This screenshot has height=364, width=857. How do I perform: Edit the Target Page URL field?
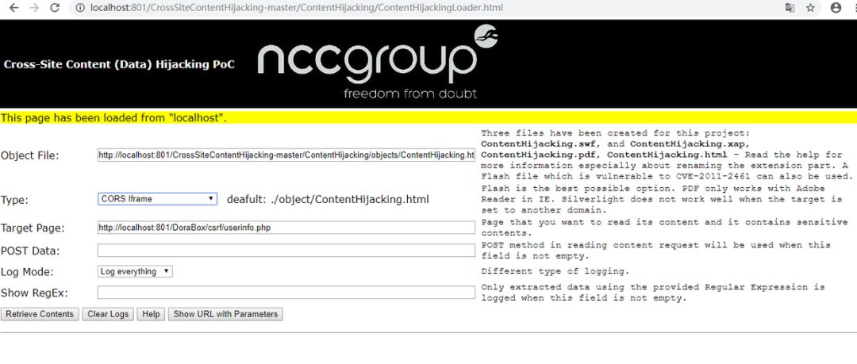pyautogui.click(x=286, y=228)
